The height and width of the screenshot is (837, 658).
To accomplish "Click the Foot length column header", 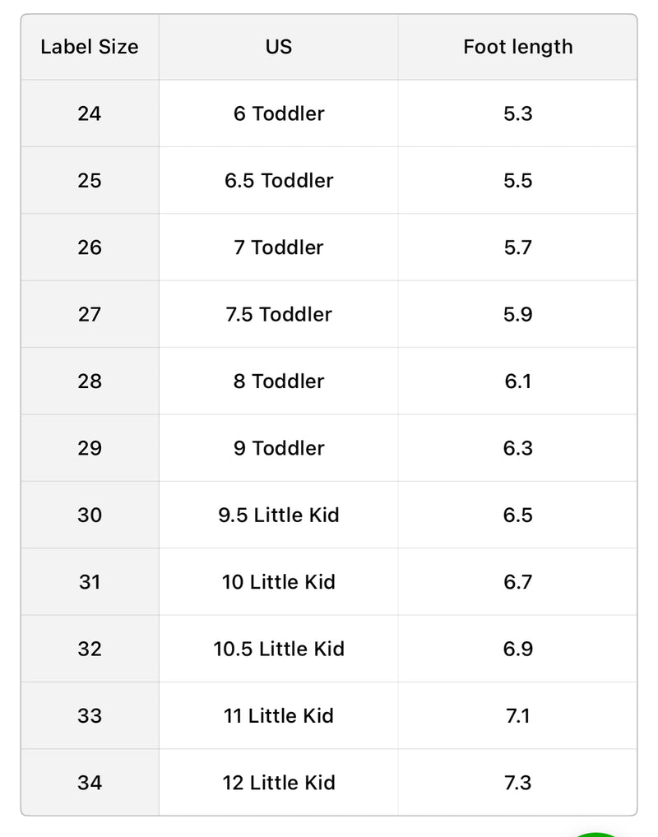I will pyautogui.click(x=517, y=47).
